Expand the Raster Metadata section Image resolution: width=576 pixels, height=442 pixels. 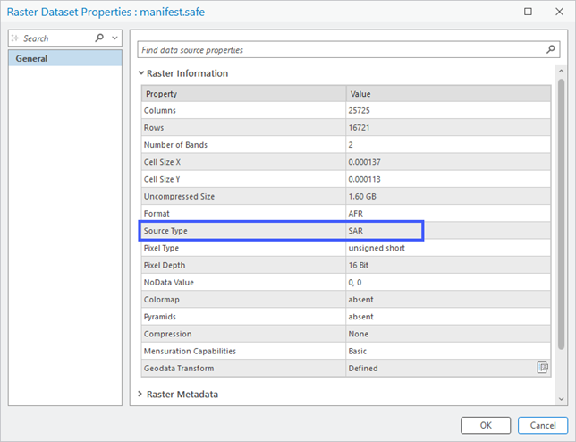pos(141,394)
